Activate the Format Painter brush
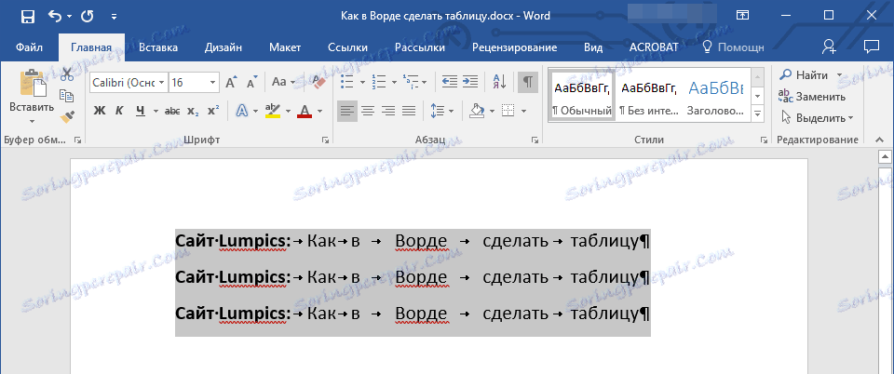The width and height of the screenshot is (894, 374). (x=67, y=116)
